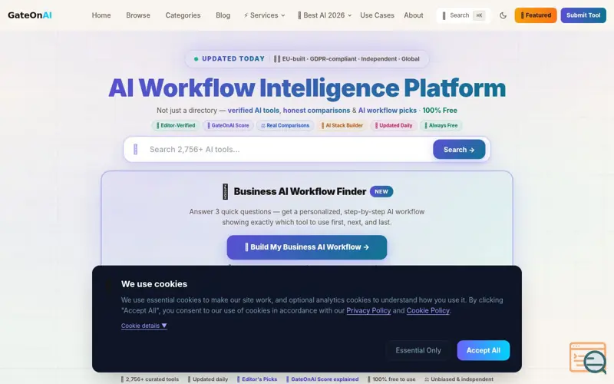Click the honest comparisons link
Viewport: 614px width, 384px height.
coord(316,111)
